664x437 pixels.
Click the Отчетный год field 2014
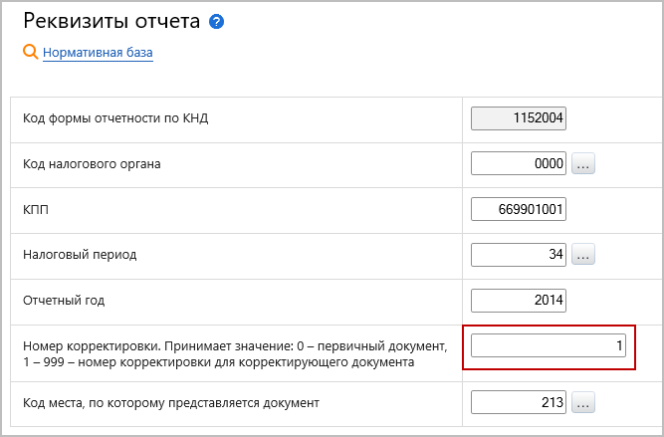(519, 301)
